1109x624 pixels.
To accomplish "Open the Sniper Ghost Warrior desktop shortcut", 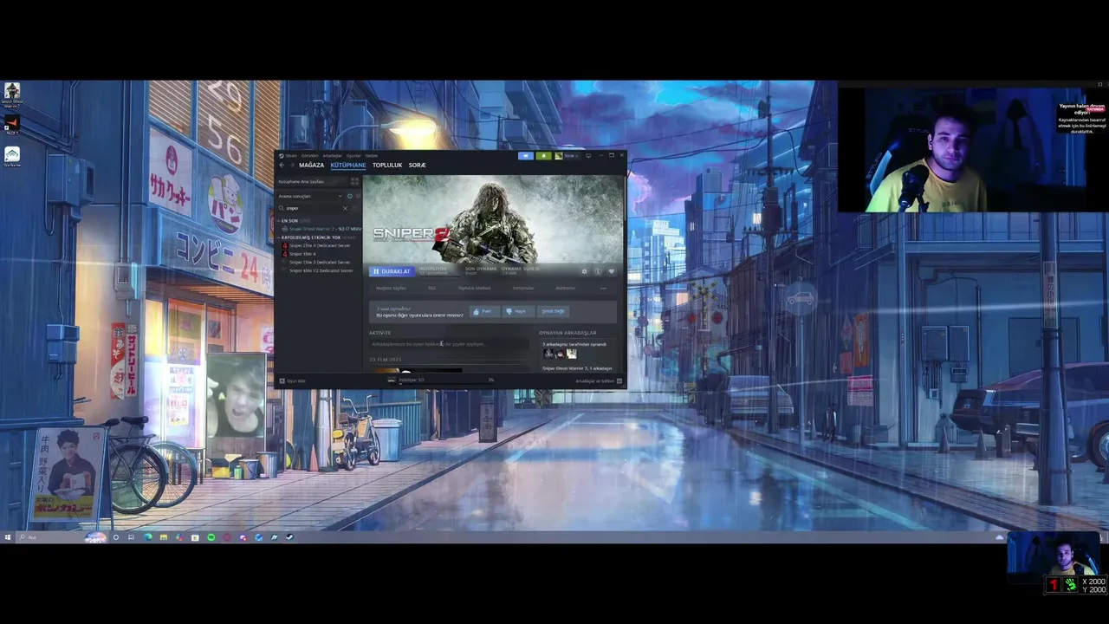I will (x=12, y=94).
